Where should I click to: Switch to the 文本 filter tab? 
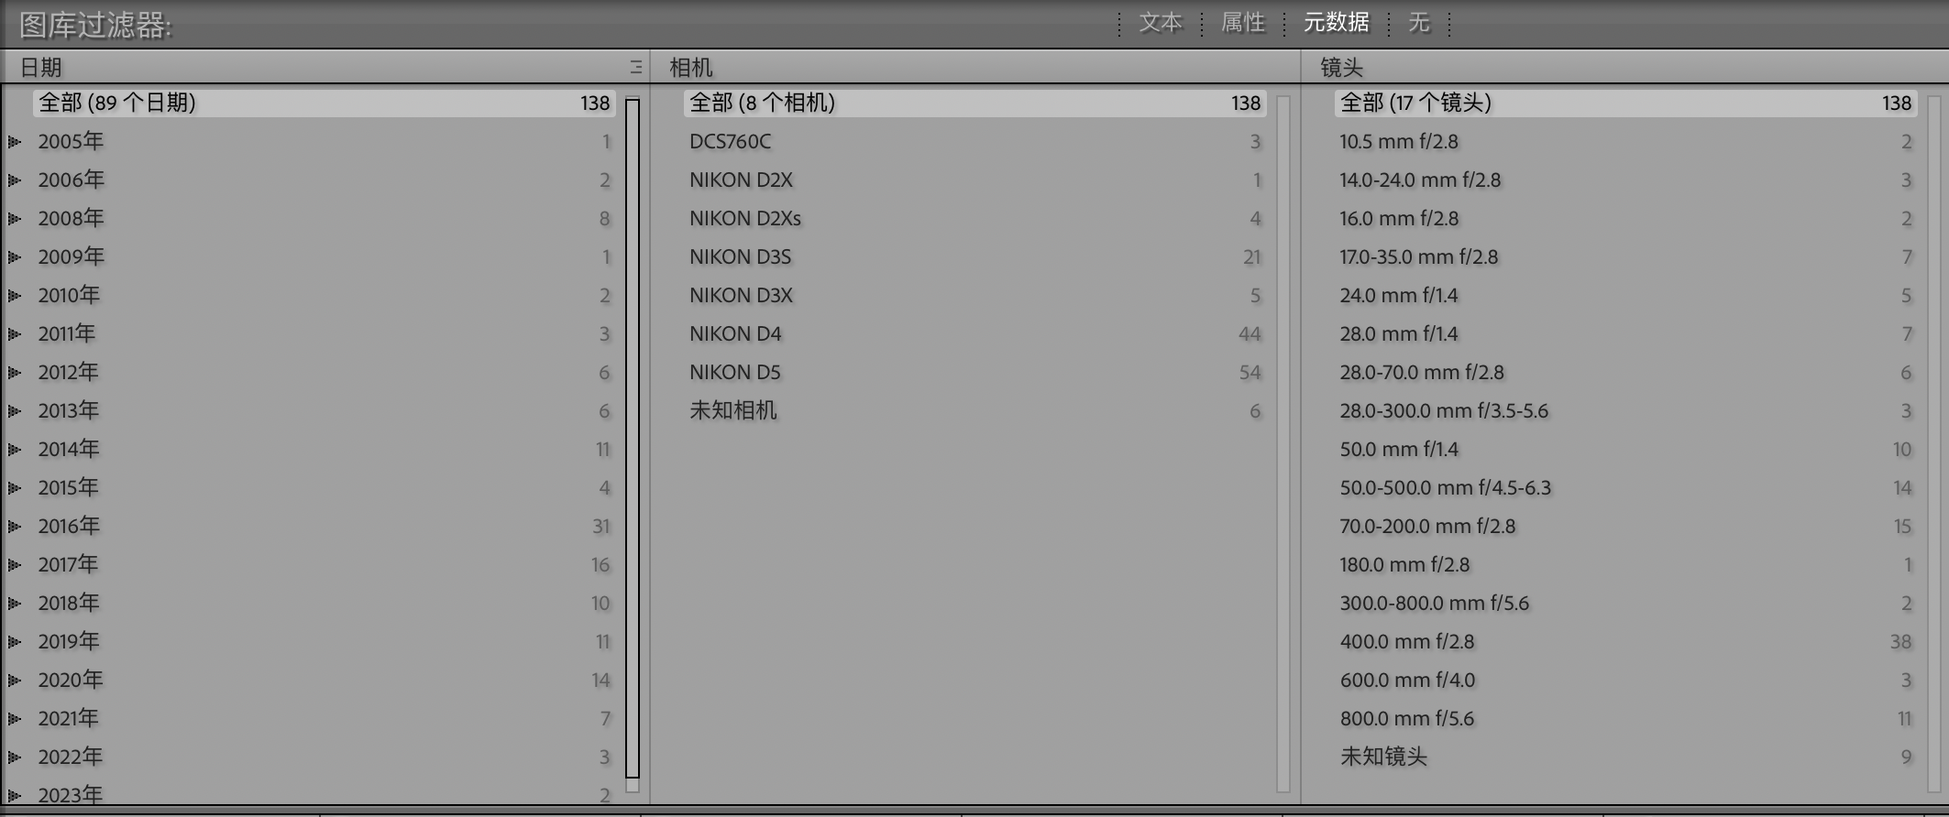(1161, 23)
